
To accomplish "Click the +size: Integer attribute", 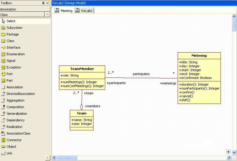I will (x=81, y=124).
